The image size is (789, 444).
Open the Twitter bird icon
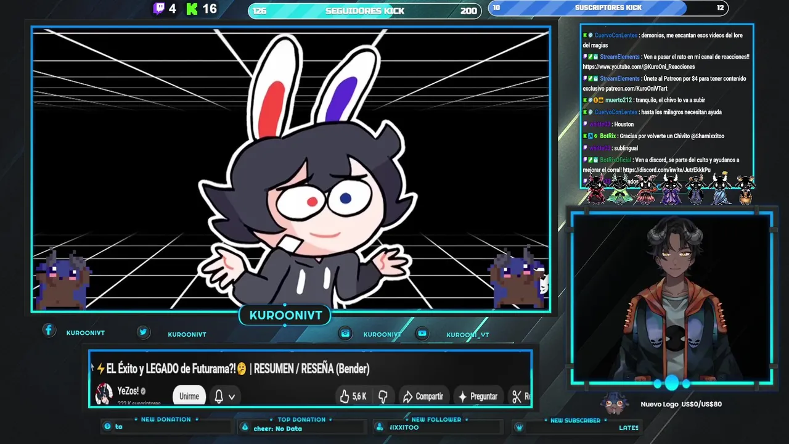coord(143,332)
